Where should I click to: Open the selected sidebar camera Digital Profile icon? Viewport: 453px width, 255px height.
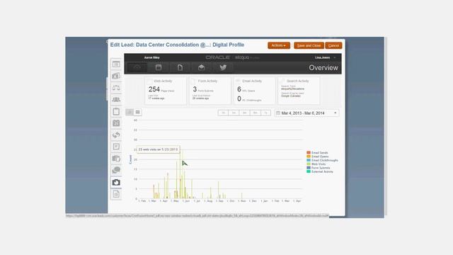click(116, 182)
